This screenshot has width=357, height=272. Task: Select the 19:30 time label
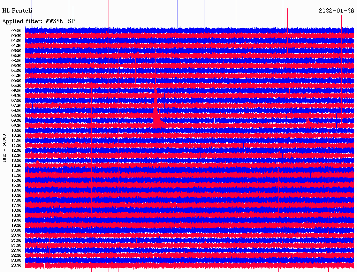pos(16,225)
